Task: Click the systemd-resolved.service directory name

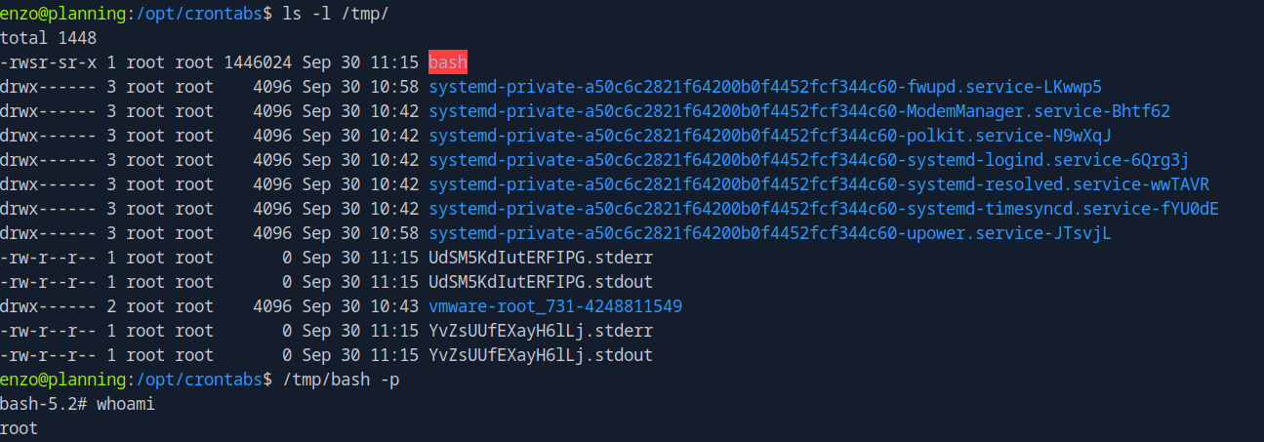Action: 819,184
